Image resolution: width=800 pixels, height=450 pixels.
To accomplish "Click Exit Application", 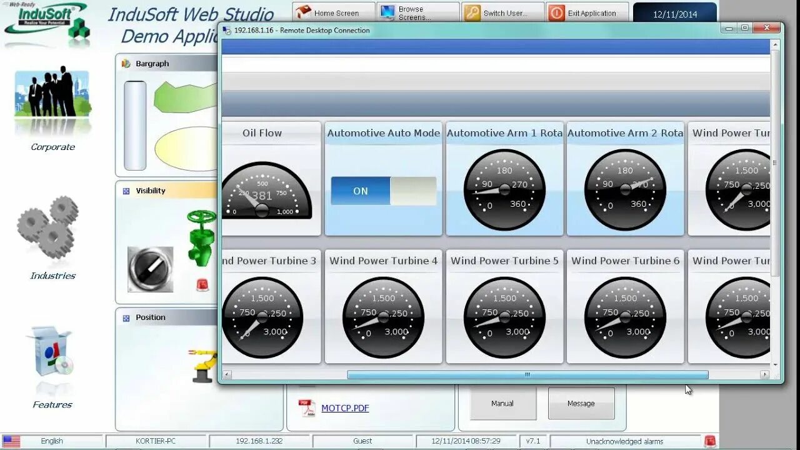I will (x=587, y=12).
